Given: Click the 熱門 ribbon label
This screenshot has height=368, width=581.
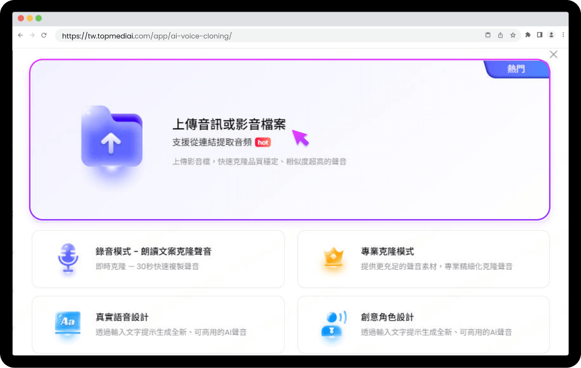Looking at the screenshot, I should pos(516,69).
